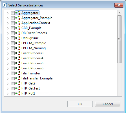Click the Event Process5 flow icon

18,63
